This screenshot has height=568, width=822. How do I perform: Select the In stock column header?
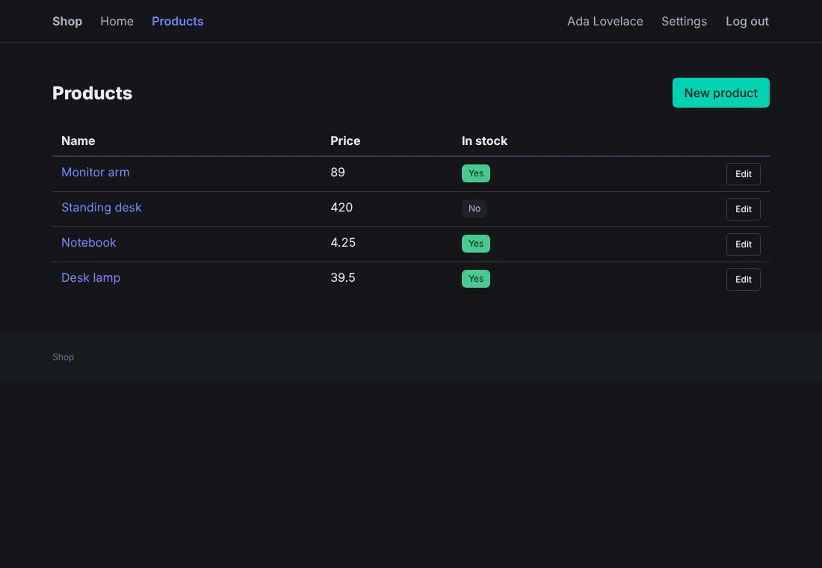coord(484,141)
